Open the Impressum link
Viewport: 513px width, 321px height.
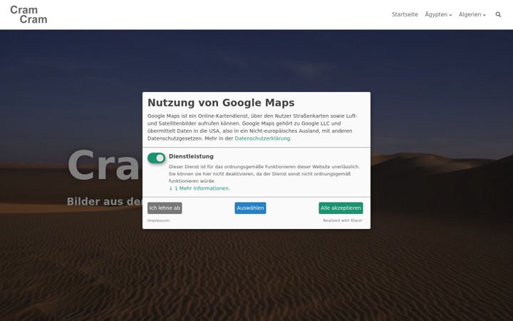(158, 220)
